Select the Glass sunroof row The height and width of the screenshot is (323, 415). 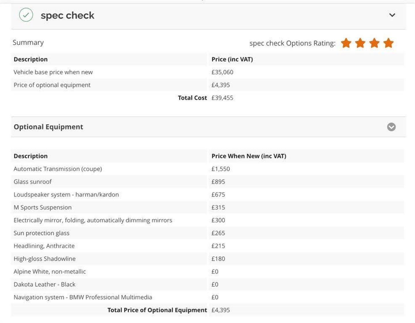[207, 182]
